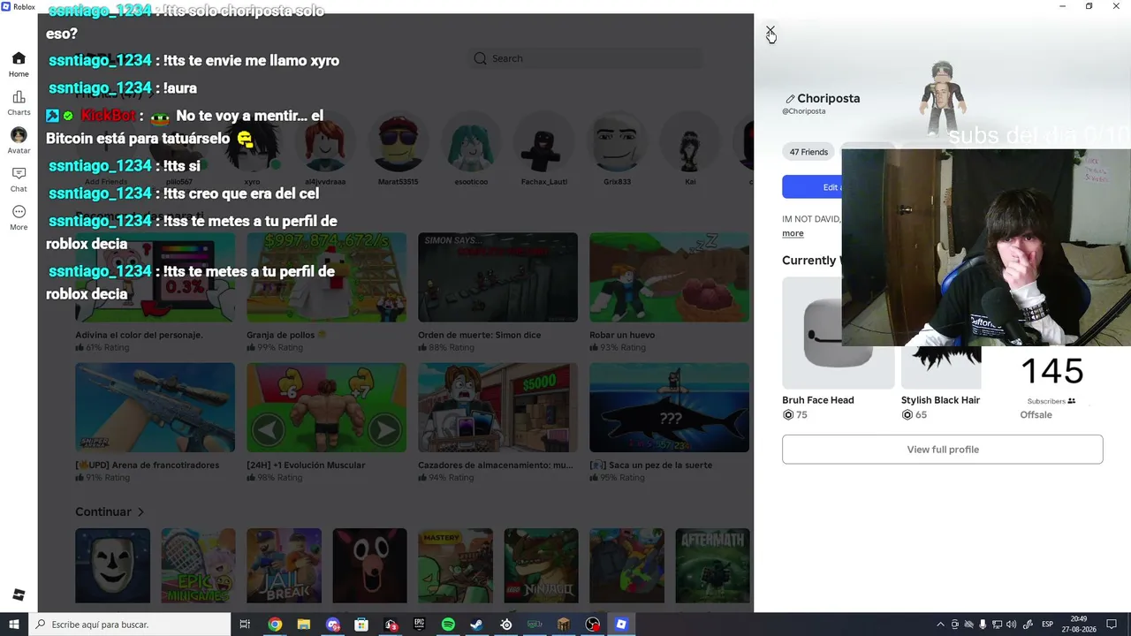Open Task View on the taskbar
The height and width of the screenshot is (636, 1131).
coord(246,625)
